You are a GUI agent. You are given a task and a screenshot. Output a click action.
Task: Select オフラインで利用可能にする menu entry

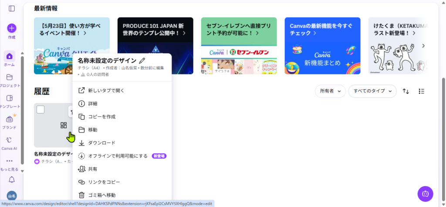click(x=122, y=156)
